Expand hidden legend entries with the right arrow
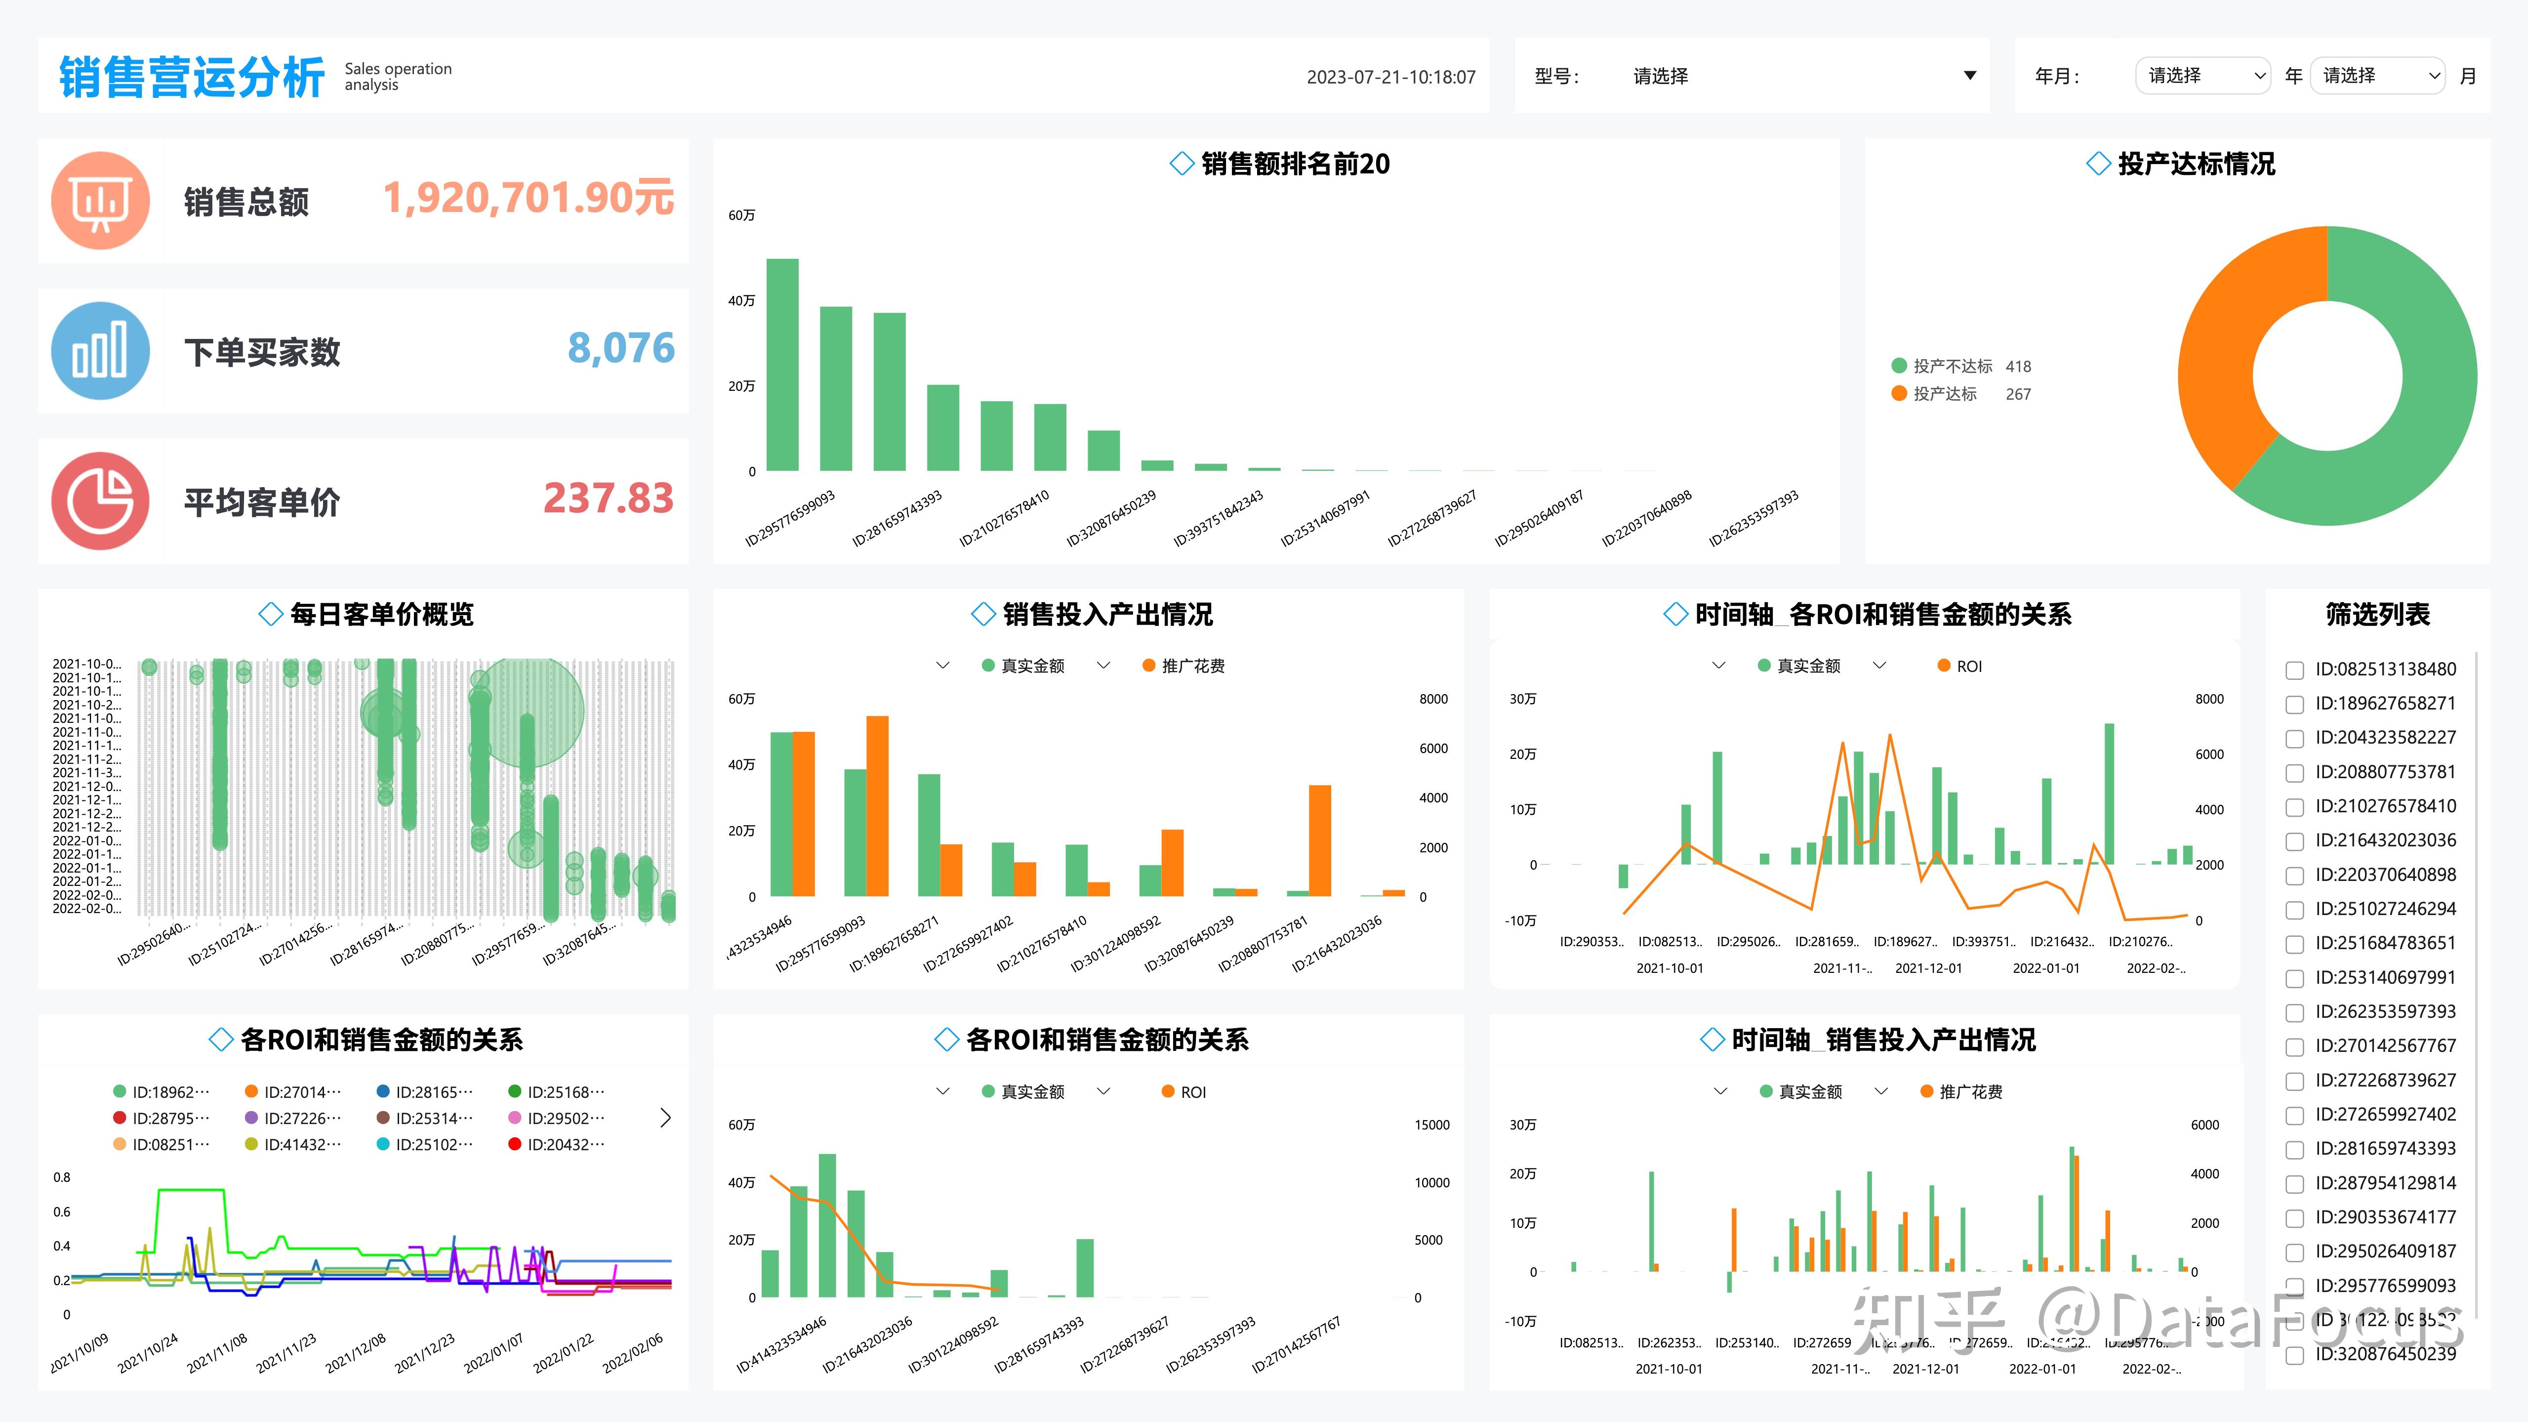The width and height of the screenshot is (2528, 1422). [665, 1117]
